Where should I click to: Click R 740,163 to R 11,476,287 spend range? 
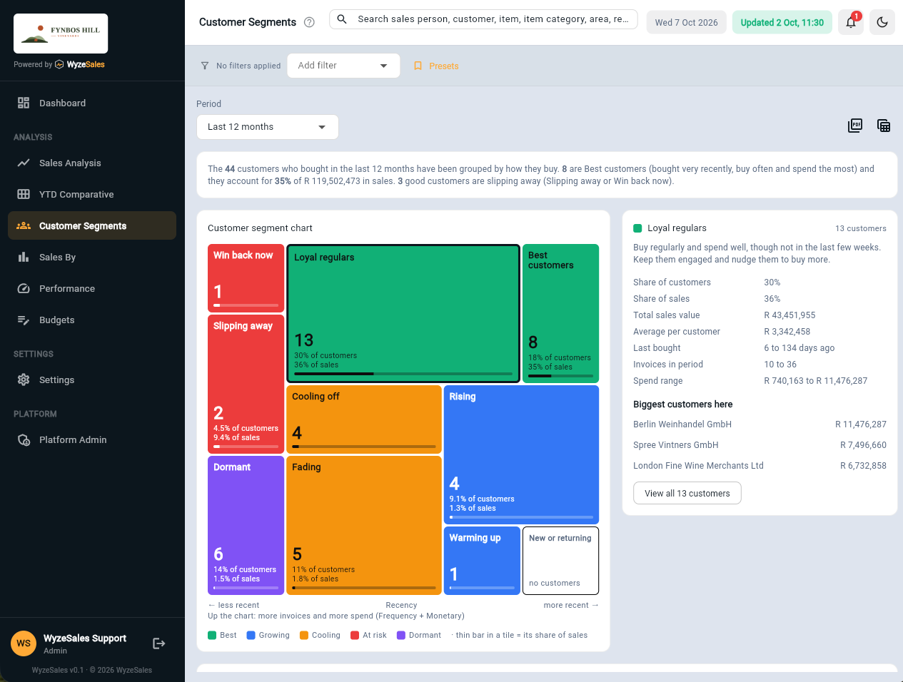(816, 381)
